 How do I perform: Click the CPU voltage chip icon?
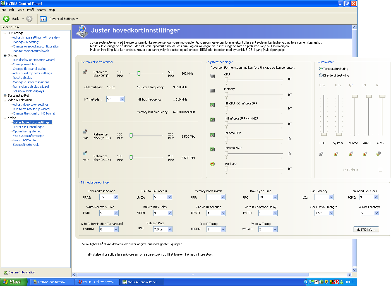tap(212, 76)
